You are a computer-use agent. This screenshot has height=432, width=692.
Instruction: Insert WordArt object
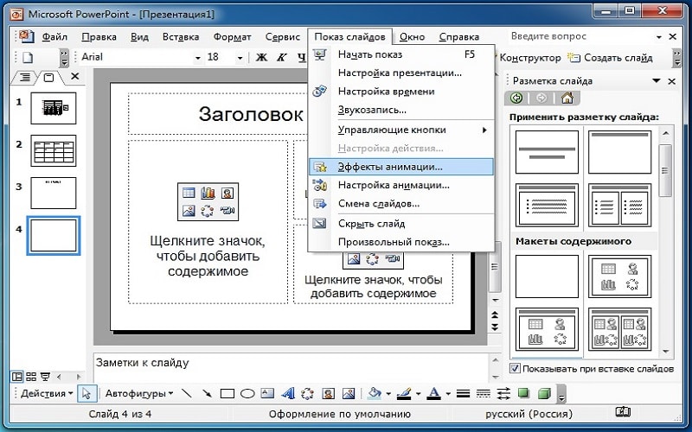click(x=287, y=393)
